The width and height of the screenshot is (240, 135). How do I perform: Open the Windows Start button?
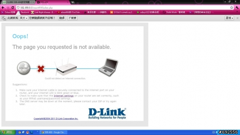(x=7, y=132)
